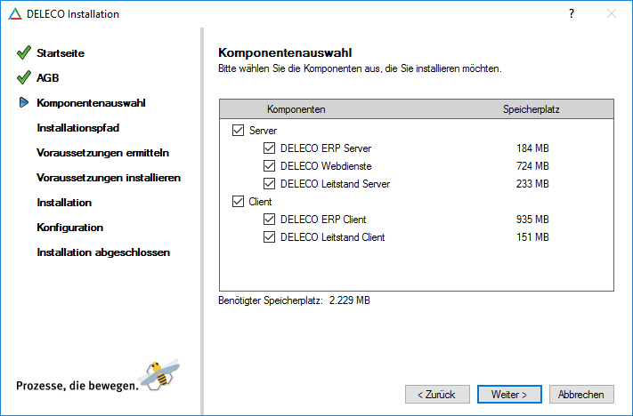Select the Konfiguration step in sidebar

pyautogui.click(x=69, y=228)
